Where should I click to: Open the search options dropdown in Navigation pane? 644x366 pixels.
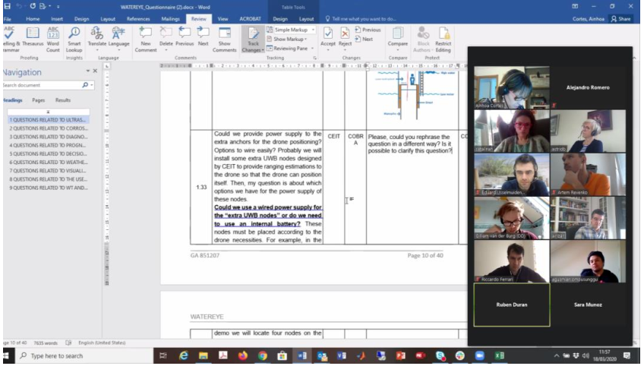click(x=92, y=85)
